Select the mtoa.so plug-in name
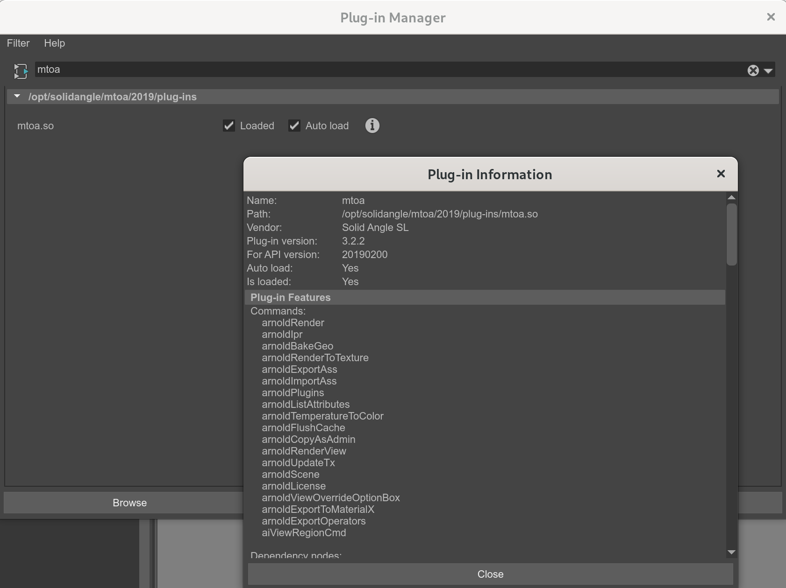Image resolution: width=786 pixels, height=588 pixels. point(36,126)
